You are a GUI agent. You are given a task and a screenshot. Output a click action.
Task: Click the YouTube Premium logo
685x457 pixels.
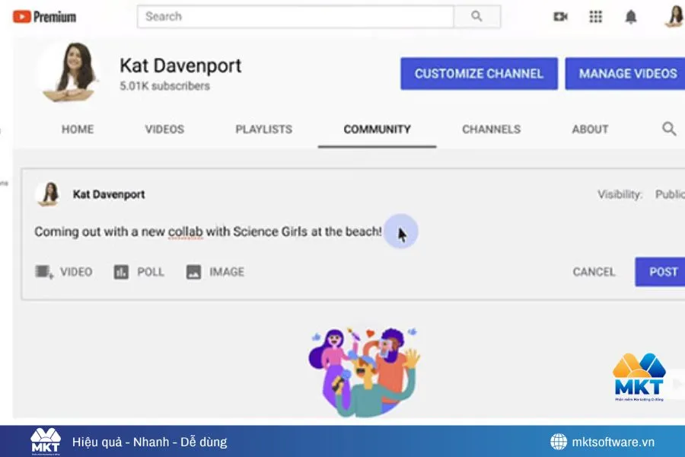point(44,16)
